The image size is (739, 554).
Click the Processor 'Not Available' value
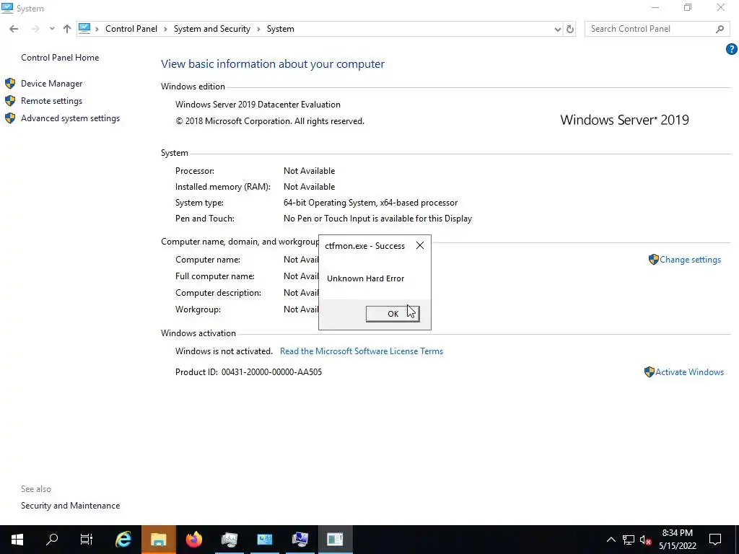(309, 171)
